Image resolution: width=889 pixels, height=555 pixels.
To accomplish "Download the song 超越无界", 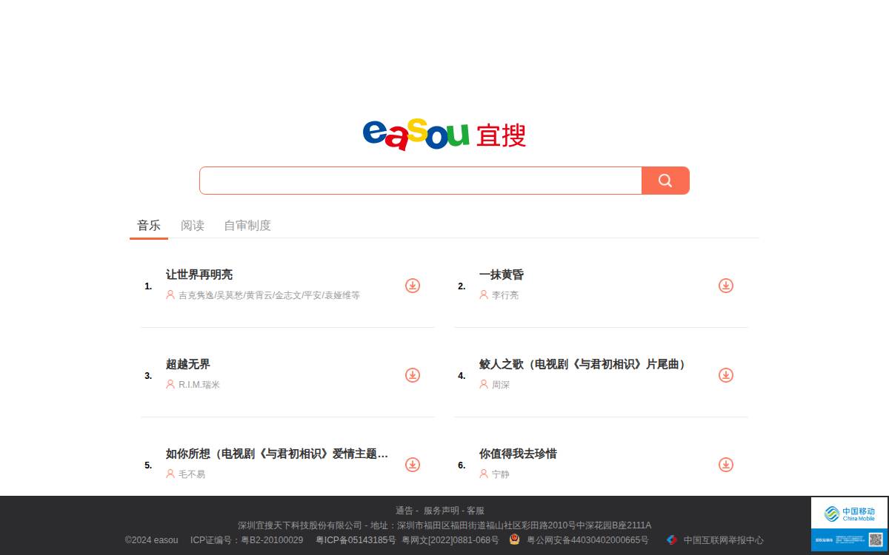I will coord(413,375).
